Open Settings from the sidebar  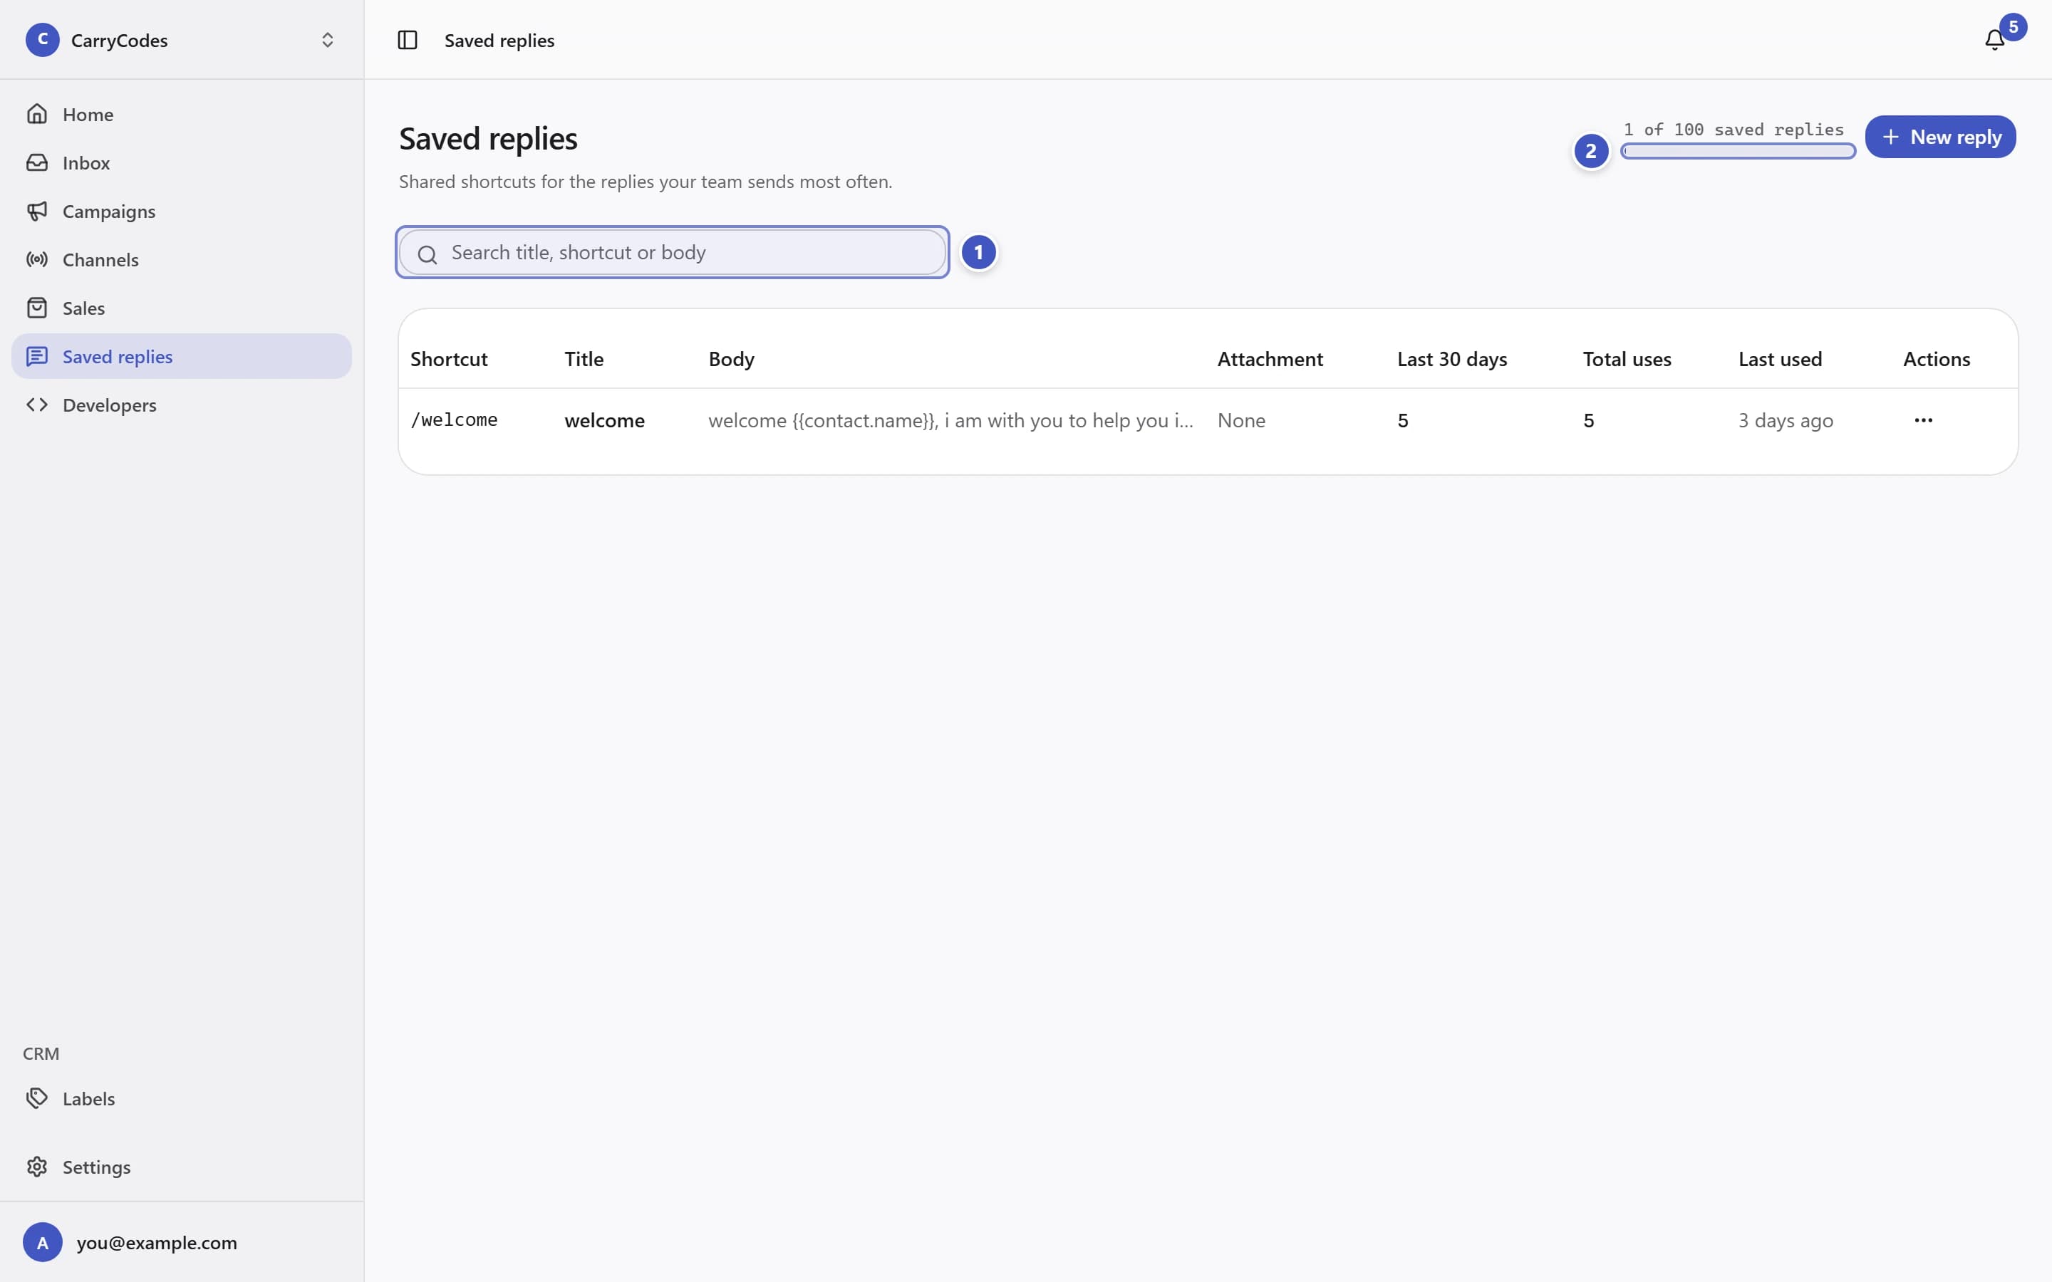[x=182, y=1167]
